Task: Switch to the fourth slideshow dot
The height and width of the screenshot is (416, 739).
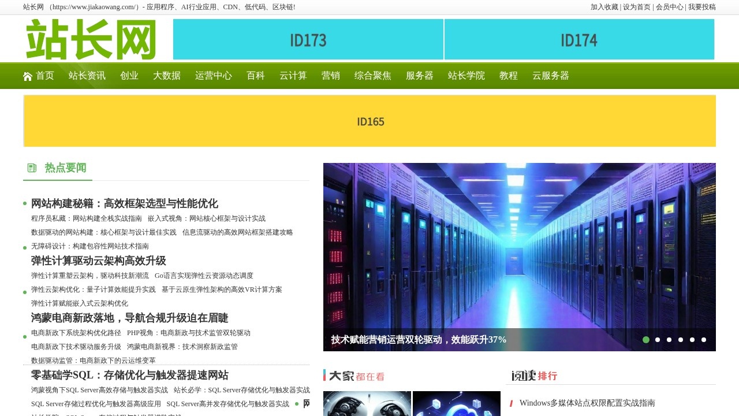Action: 681,340
